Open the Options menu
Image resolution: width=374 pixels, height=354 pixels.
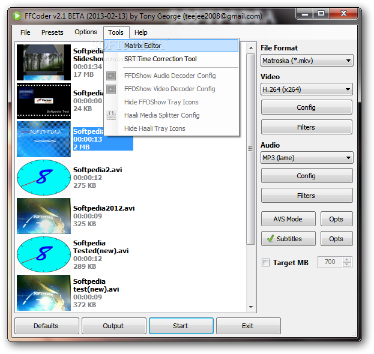(x=86, y=32)
